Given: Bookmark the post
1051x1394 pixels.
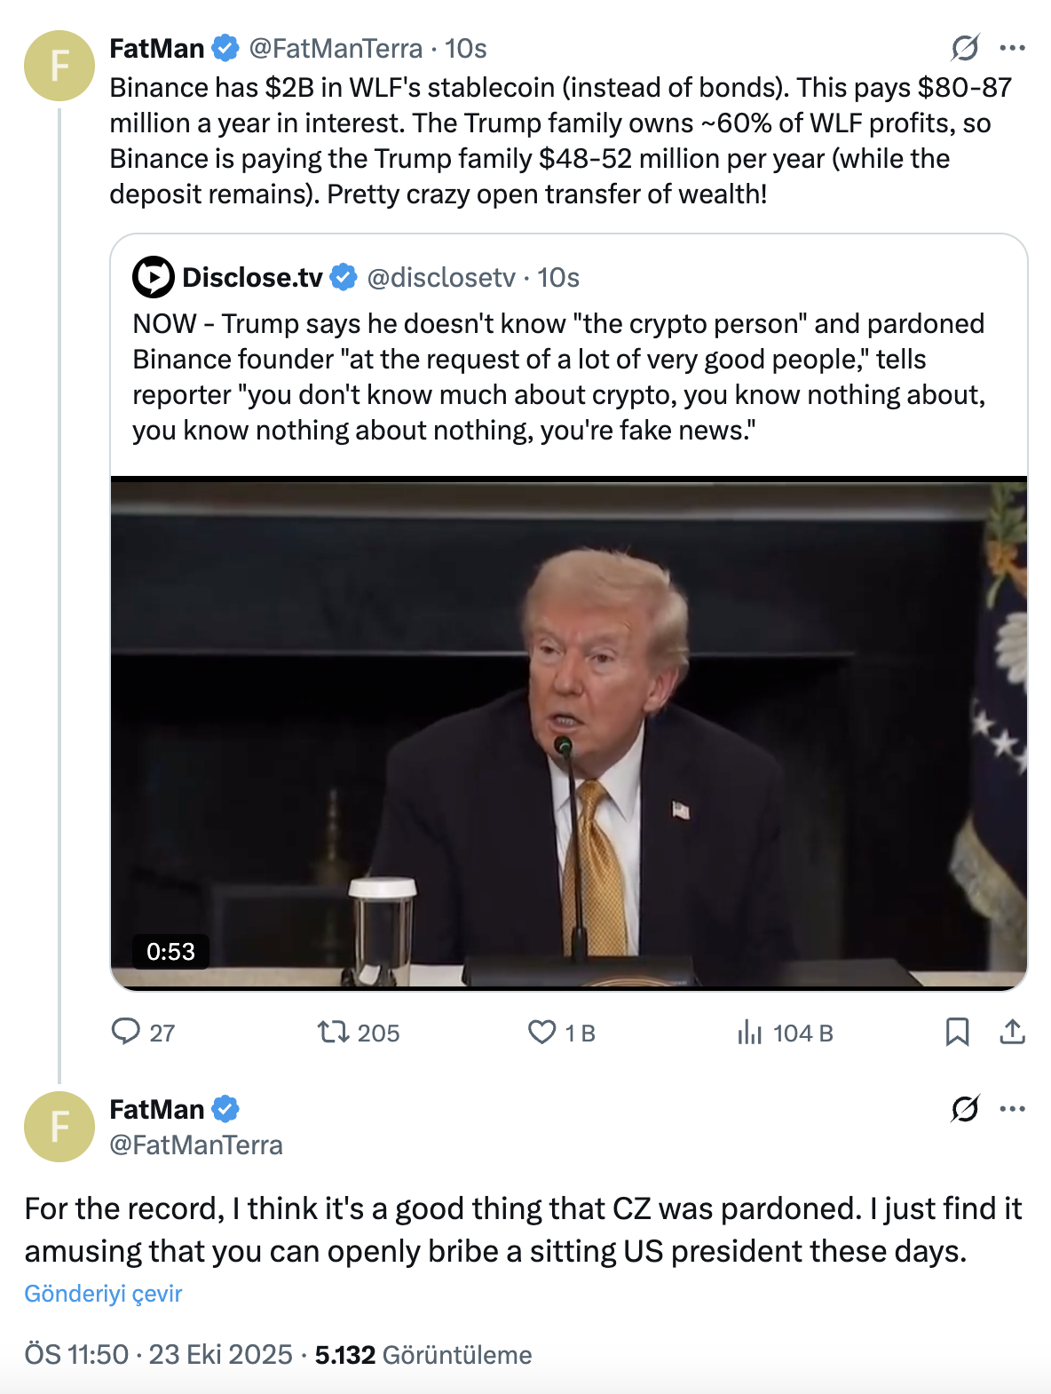Looking at the screenshot, I should [957, 1032].
